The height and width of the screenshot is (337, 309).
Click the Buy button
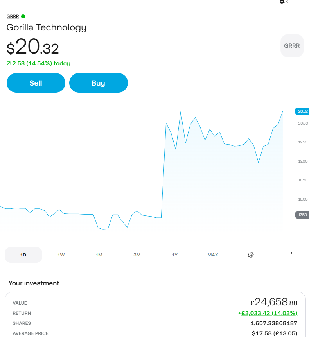pos(99,83)
